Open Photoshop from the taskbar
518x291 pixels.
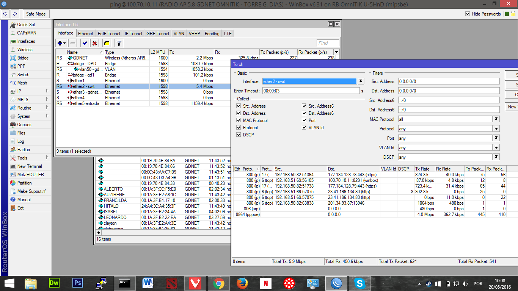click(78, 283)
